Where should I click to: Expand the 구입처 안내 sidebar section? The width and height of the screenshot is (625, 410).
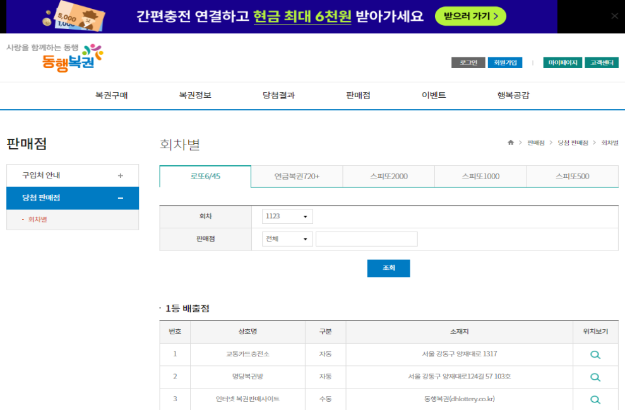[x=72, y=175]
